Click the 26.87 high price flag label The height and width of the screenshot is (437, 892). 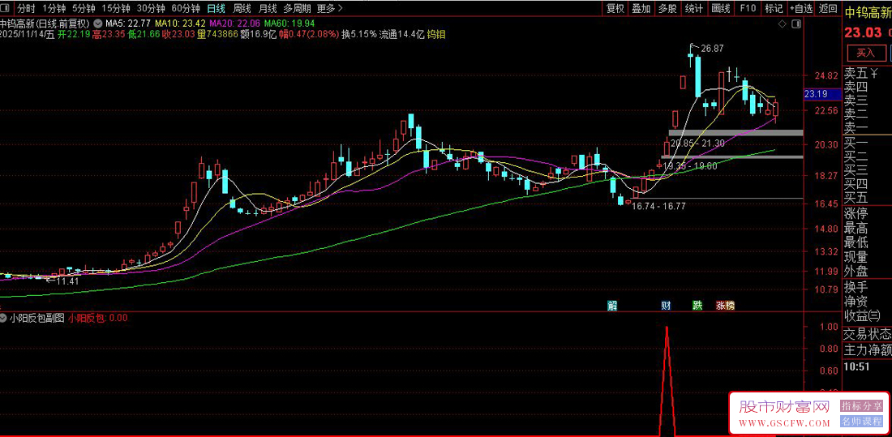click(x=712, y=49)
